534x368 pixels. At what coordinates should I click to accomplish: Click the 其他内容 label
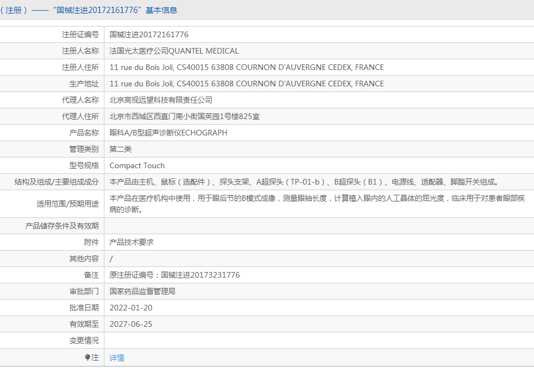click(x=84, y=259)
